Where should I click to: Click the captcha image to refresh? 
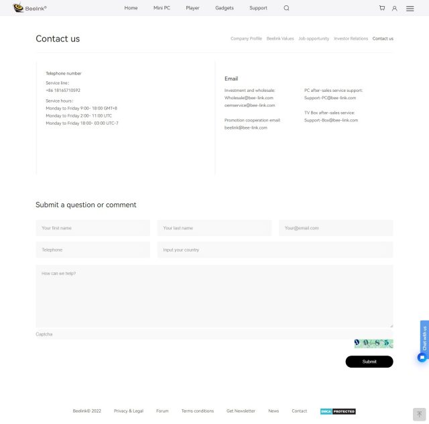pos(373,343)
